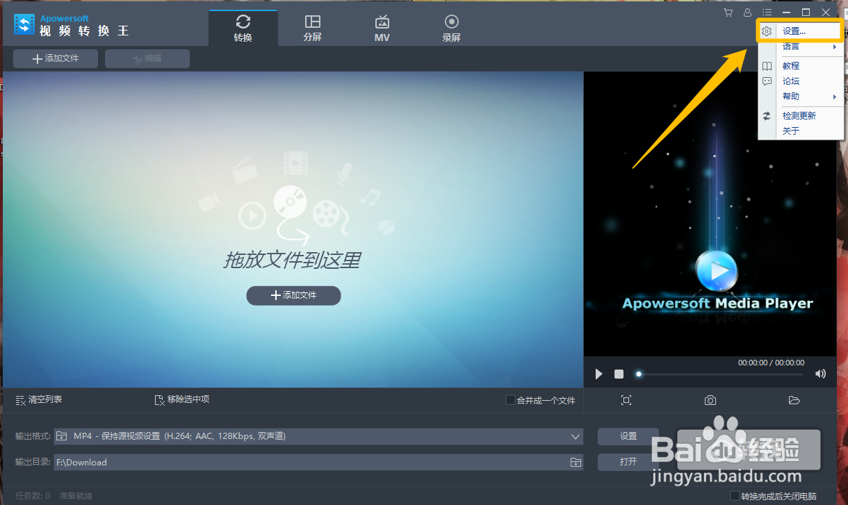
Task: Switch to the 分屏 tab
Action: (x=313, y=28)
